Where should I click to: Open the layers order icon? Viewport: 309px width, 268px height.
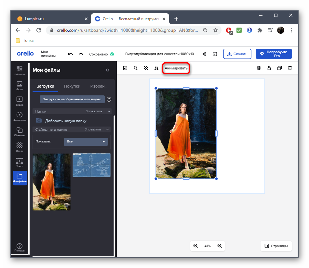pyautogui.click(x=259, y=68)
